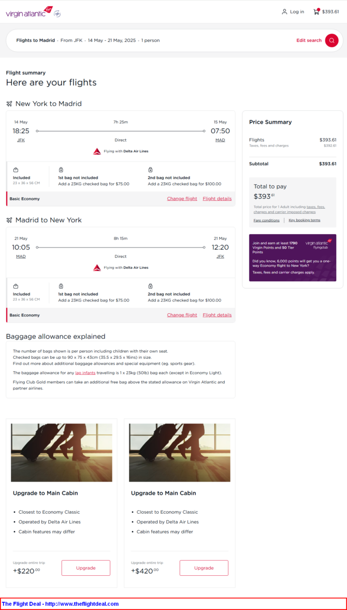Click Edit search link
Screen dimensions: 347x610
coord(309,40)
